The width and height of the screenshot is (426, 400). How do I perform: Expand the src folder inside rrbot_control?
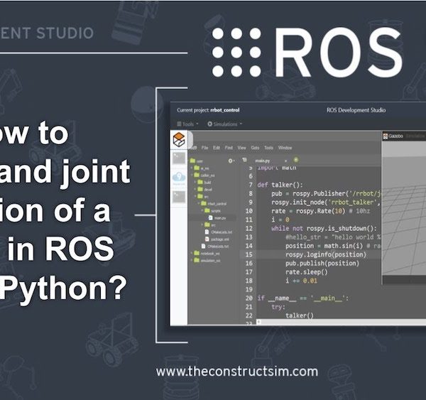pyautogui.click(x=202, y=225)
